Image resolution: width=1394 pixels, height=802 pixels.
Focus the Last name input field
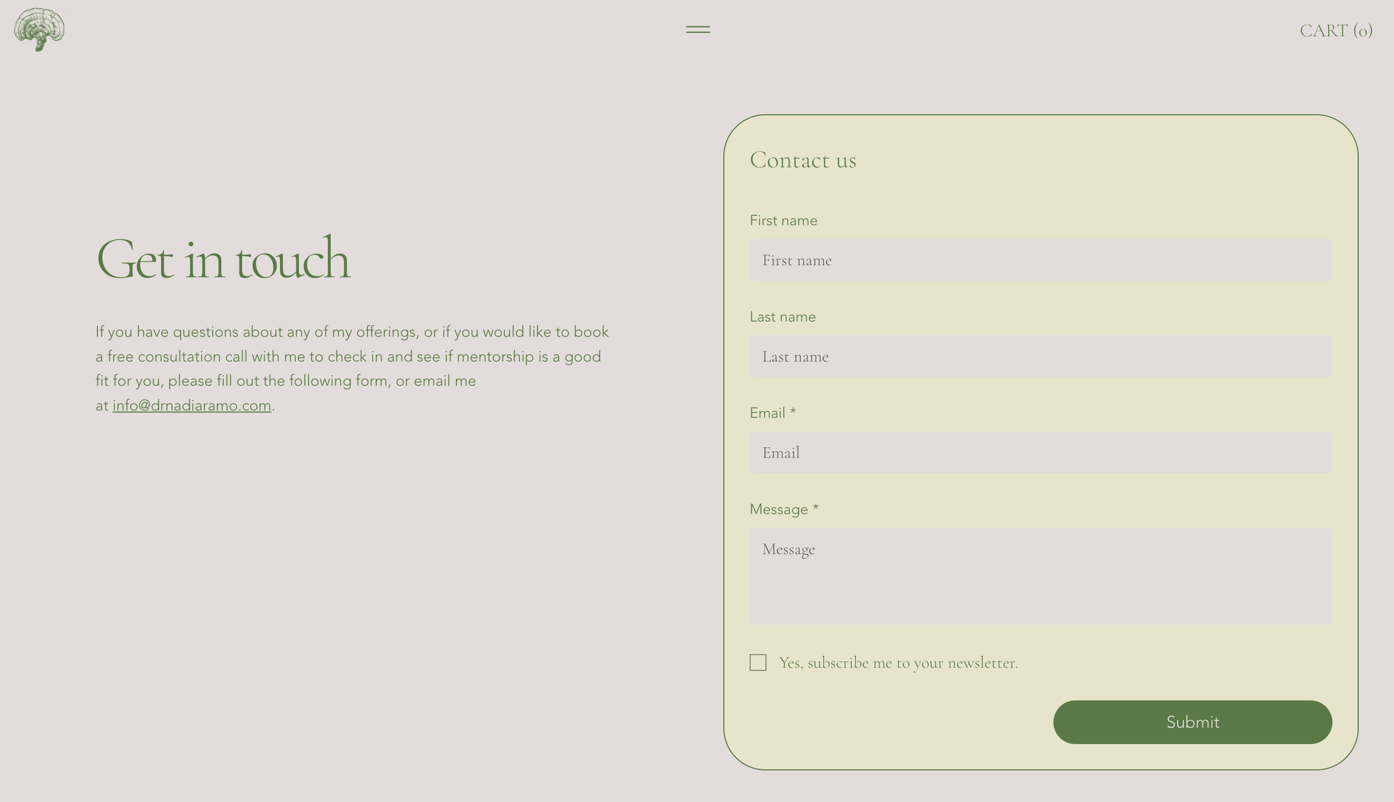[1040, 357]
